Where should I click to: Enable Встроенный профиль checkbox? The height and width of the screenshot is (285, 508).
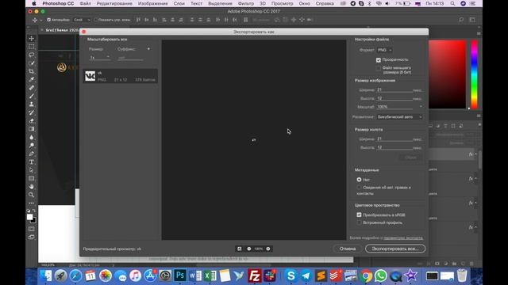pos(359,222)
